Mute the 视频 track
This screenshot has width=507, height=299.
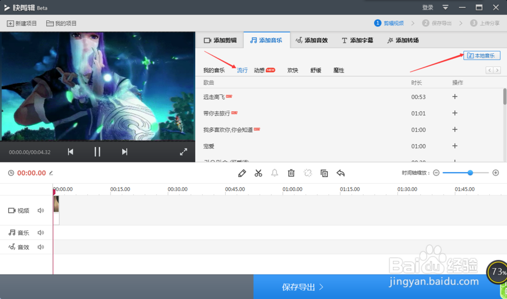pos(41,211)
